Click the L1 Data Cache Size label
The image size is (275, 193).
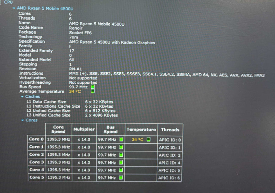pyautogui.click(x=46, y=102)
